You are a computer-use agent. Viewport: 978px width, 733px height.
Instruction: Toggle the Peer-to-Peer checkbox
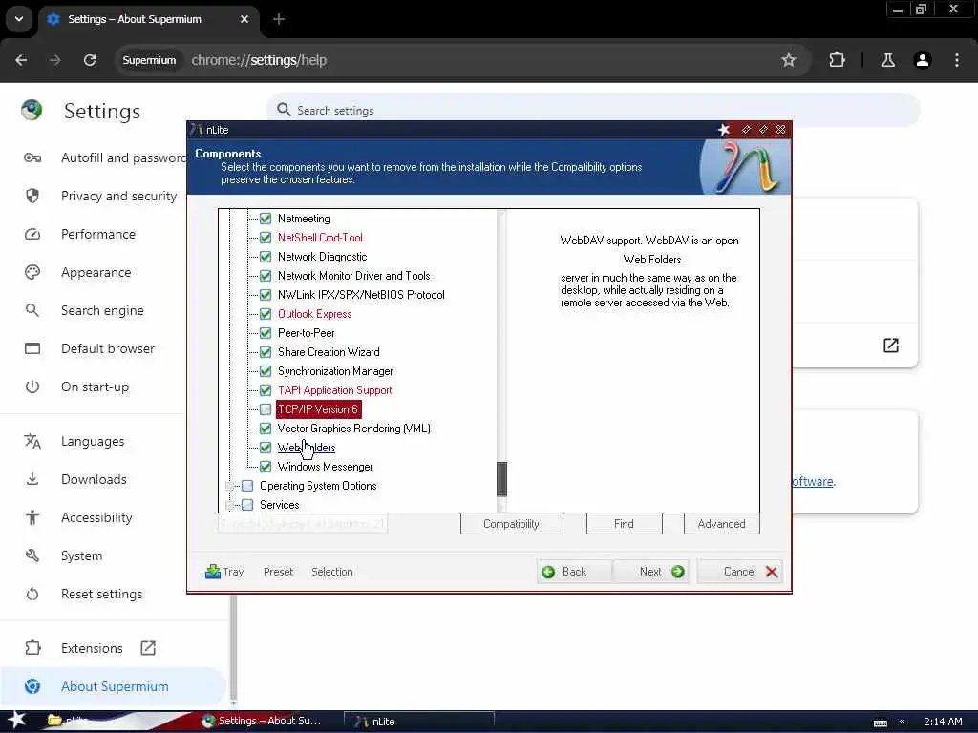tap(266, 333)
